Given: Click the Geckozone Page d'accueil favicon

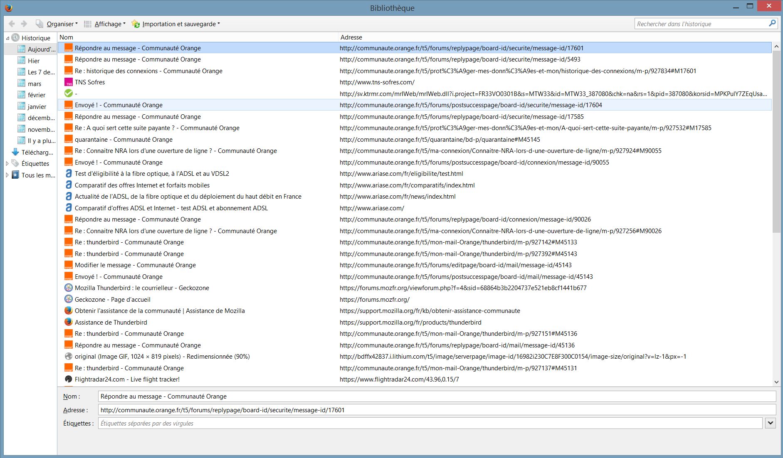Looking at the screenshot, I should (x=69, y=299).
